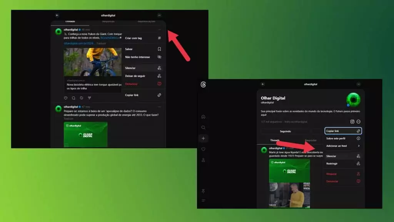
Task: Create a new thread with the plus icon
Action: pyautogui.click(x=203, y=138)
